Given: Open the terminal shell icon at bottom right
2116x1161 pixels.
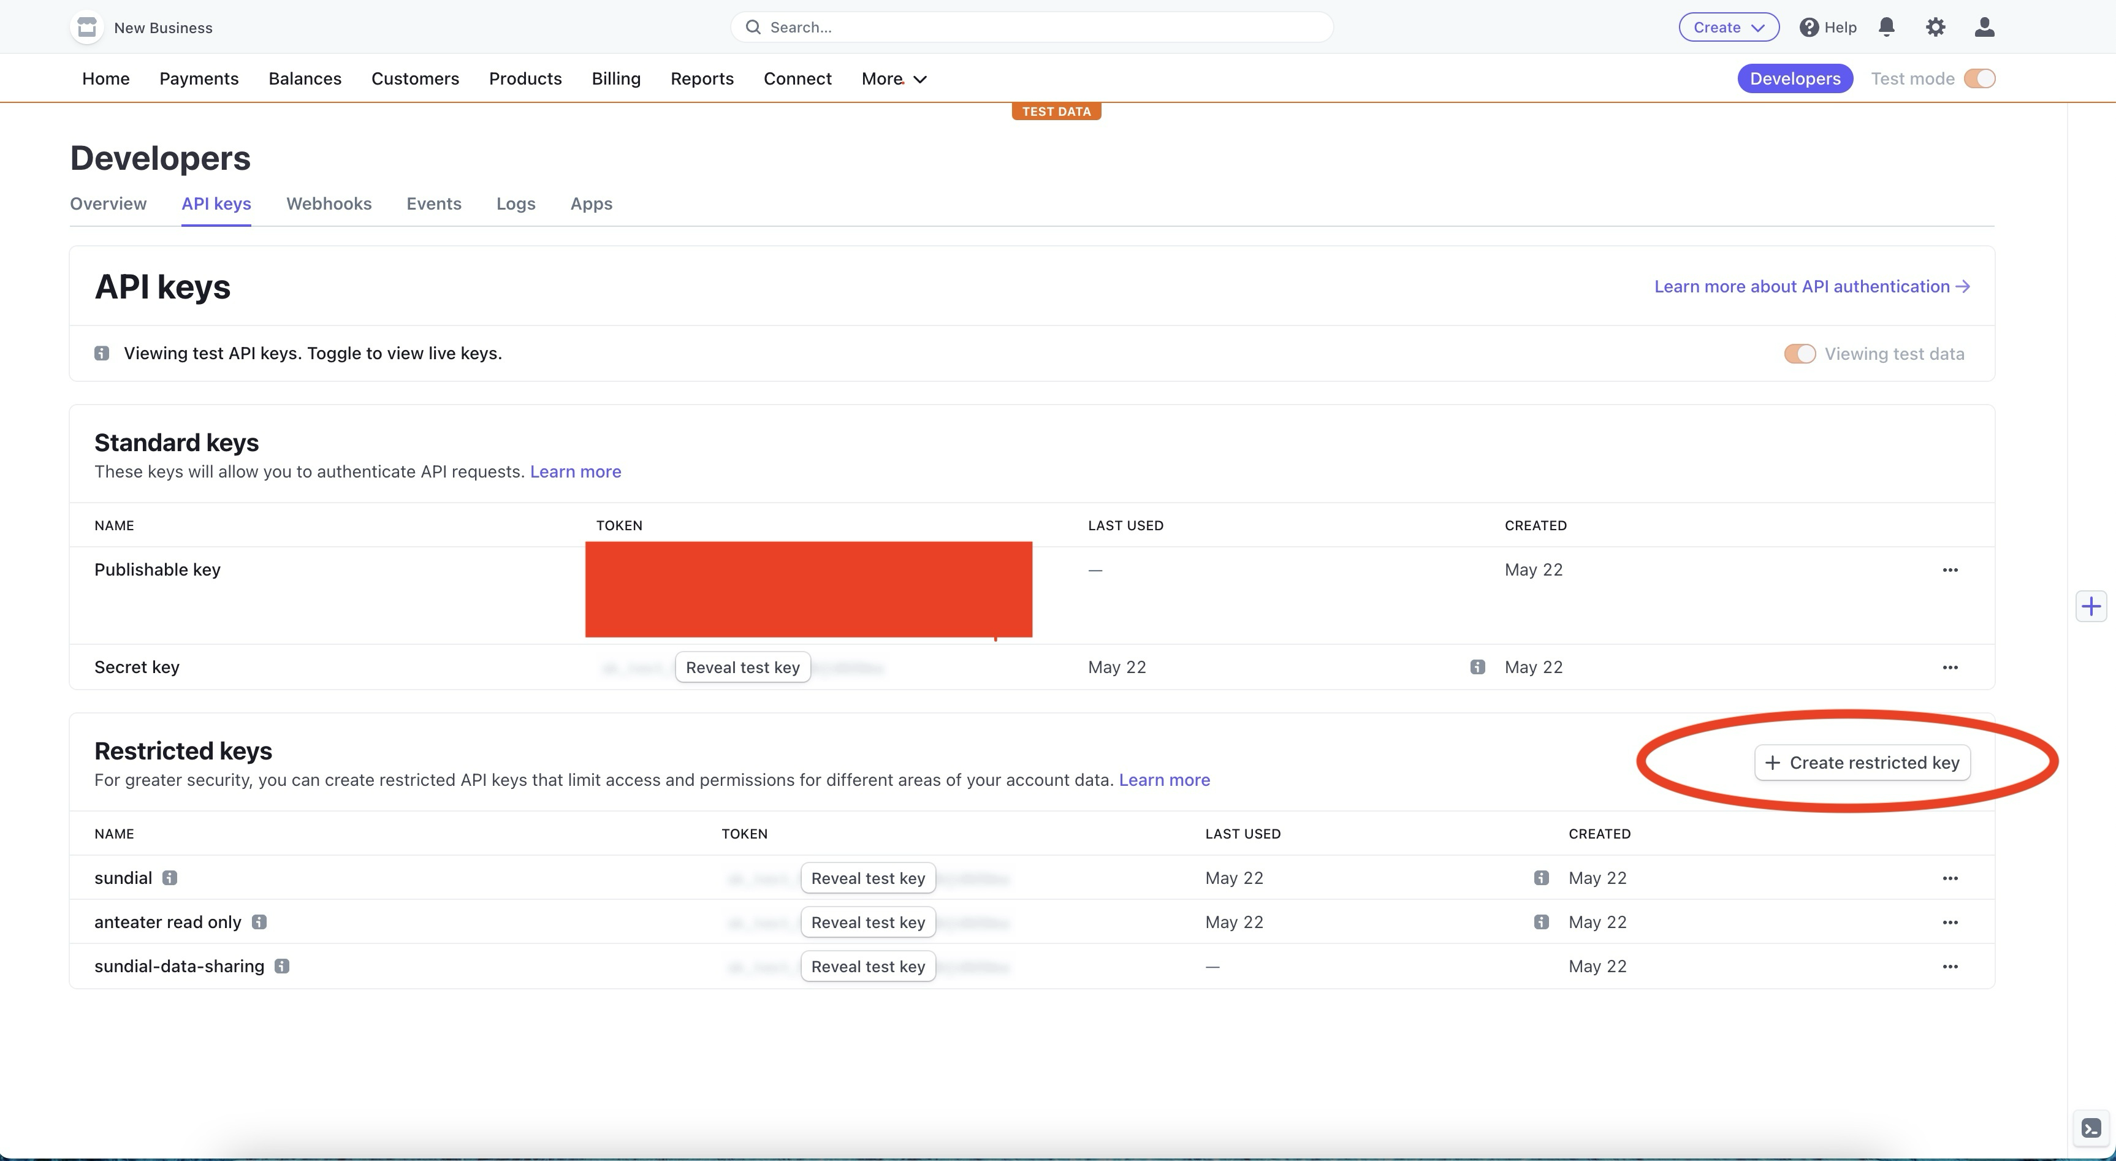Looking at the screenshot, I should pyautogui.click(x=2090, y=1128).
